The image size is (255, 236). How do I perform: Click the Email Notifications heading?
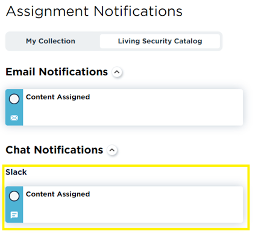tap(57, 72)
